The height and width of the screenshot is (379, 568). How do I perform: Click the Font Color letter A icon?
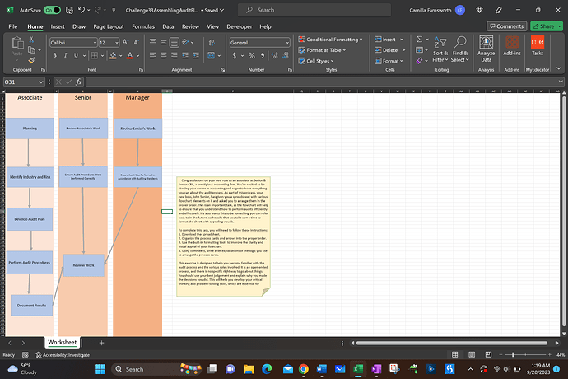click(130, 55)
